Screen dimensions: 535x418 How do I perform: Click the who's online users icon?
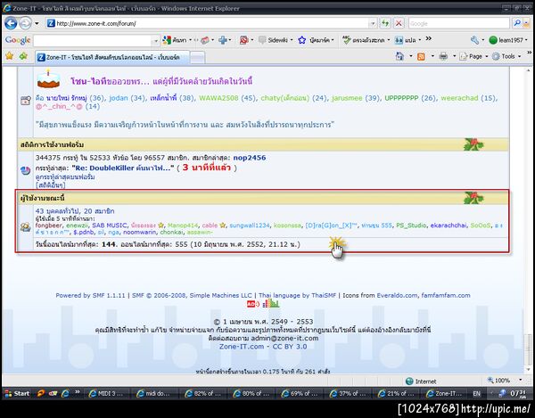click(x=25, y=226)
